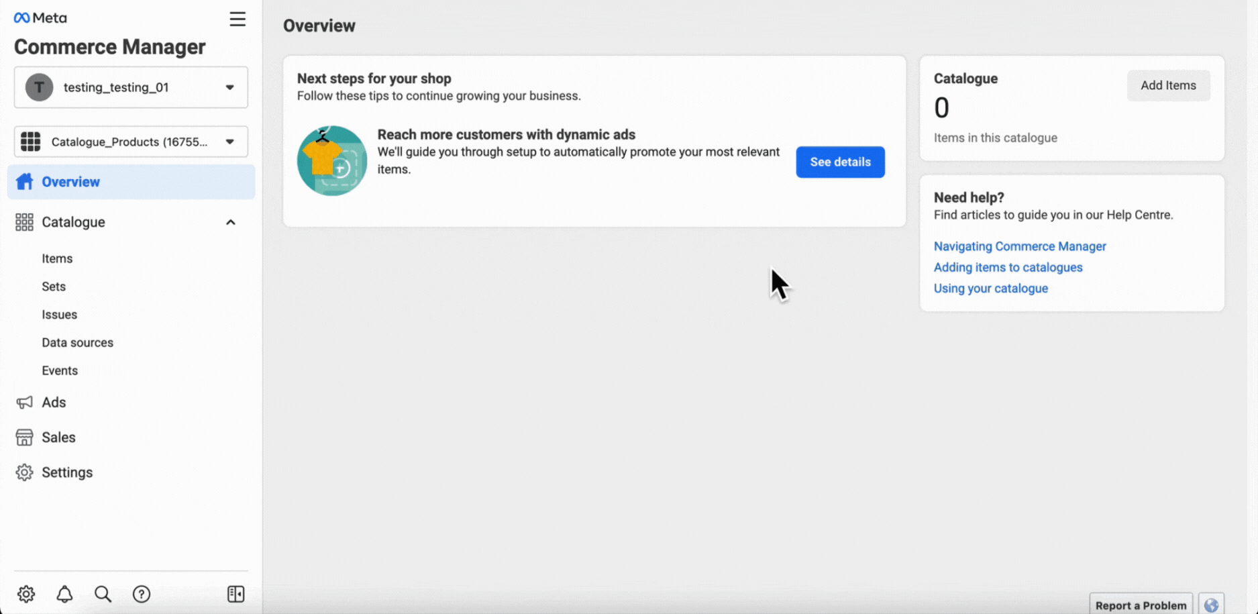Open settings gear in bottom toolbar
Viewport: 1258px width, 614px height.
pyautogui.click(x=26, y=594)
